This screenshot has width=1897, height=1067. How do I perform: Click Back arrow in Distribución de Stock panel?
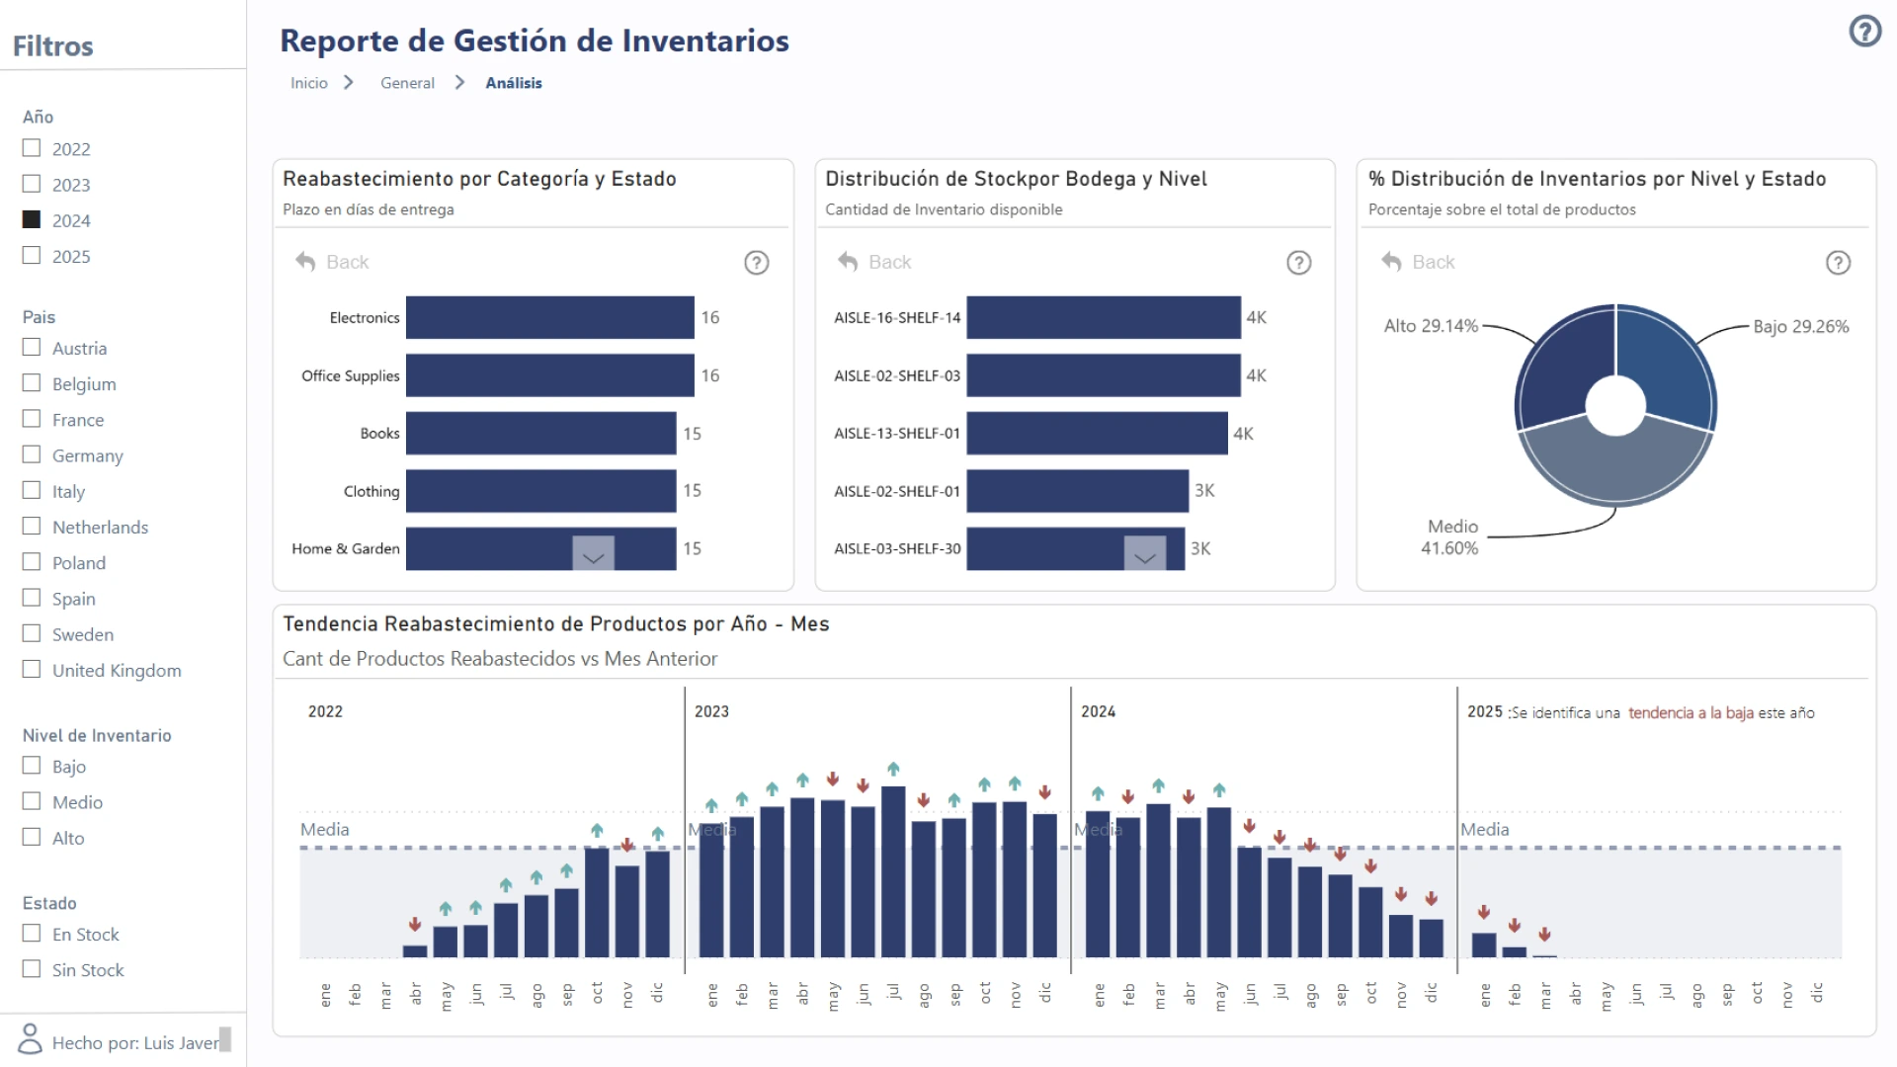click(x=848, y=262)
